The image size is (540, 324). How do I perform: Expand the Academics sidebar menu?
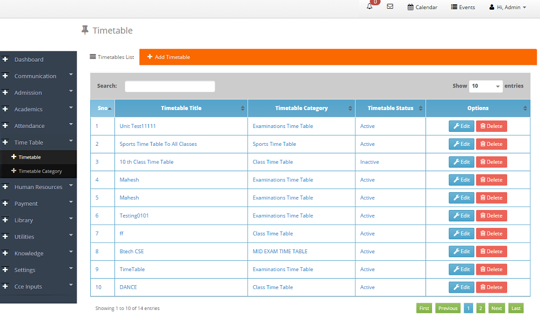[38, 109]
